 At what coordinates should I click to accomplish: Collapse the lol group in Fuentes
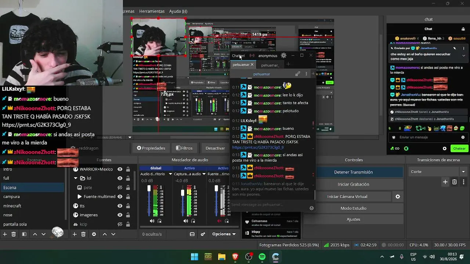76,178
